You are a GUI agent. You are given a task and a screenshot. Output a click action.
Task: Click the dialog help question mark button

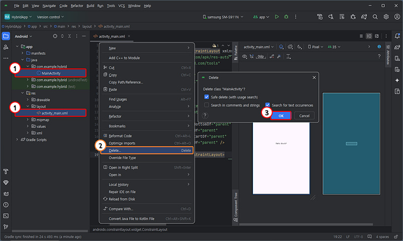[x=205, y=115]
